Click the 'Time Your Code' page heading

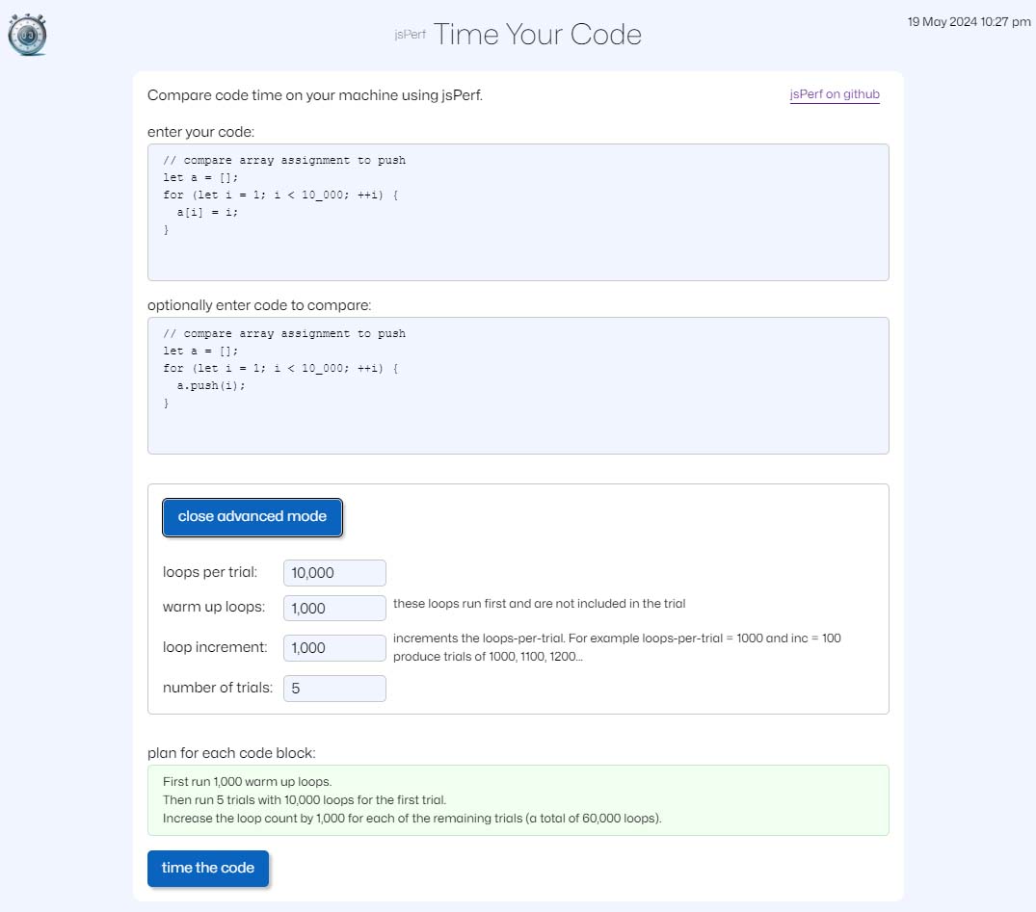tap(537, 35)
